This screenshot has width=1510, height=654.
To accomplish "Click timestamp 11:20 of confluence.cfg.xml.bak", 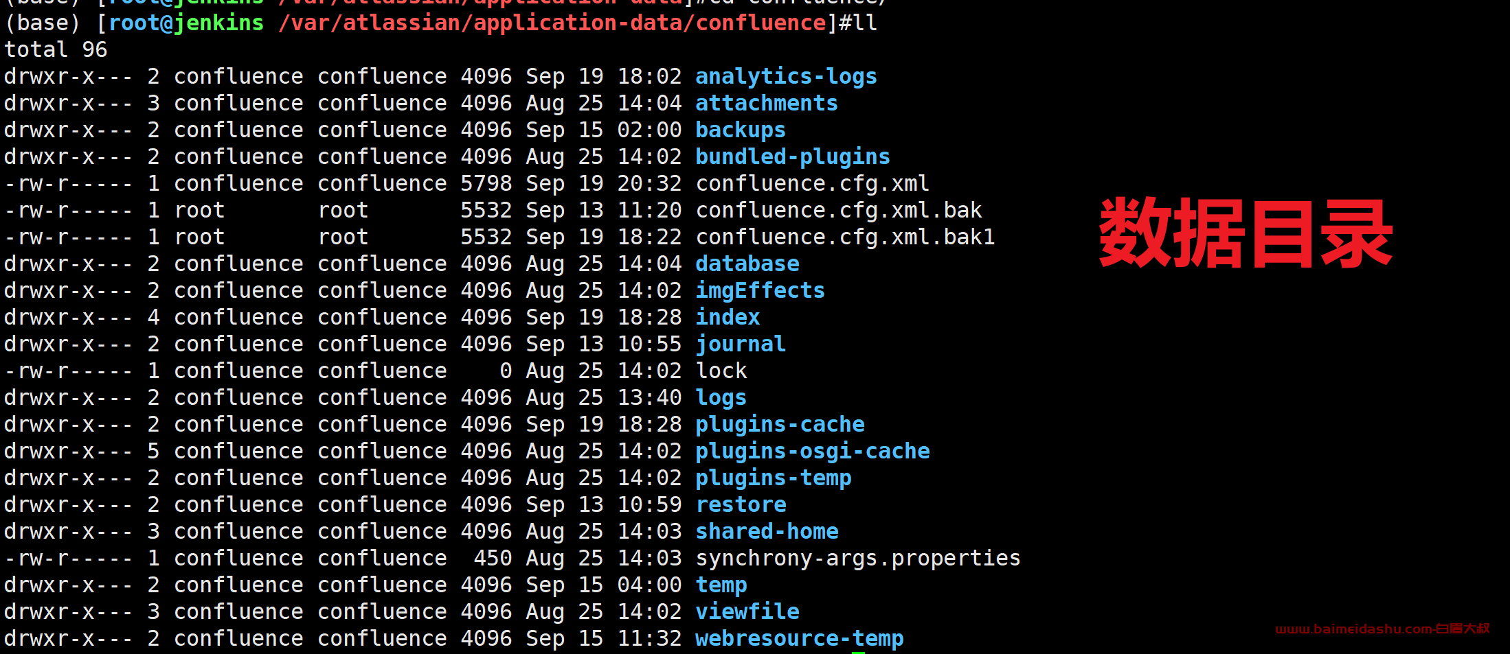I will (x=649, y=211).
